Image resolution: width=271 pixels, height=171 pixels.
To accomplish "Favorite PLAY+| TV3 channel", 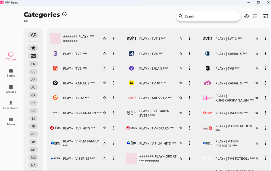I will (104, 53).
